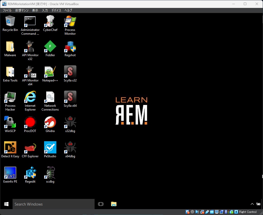The height and width of the screenshot is (215, 263).
Task: Open the 表示 menu
Action: point(35,10)
